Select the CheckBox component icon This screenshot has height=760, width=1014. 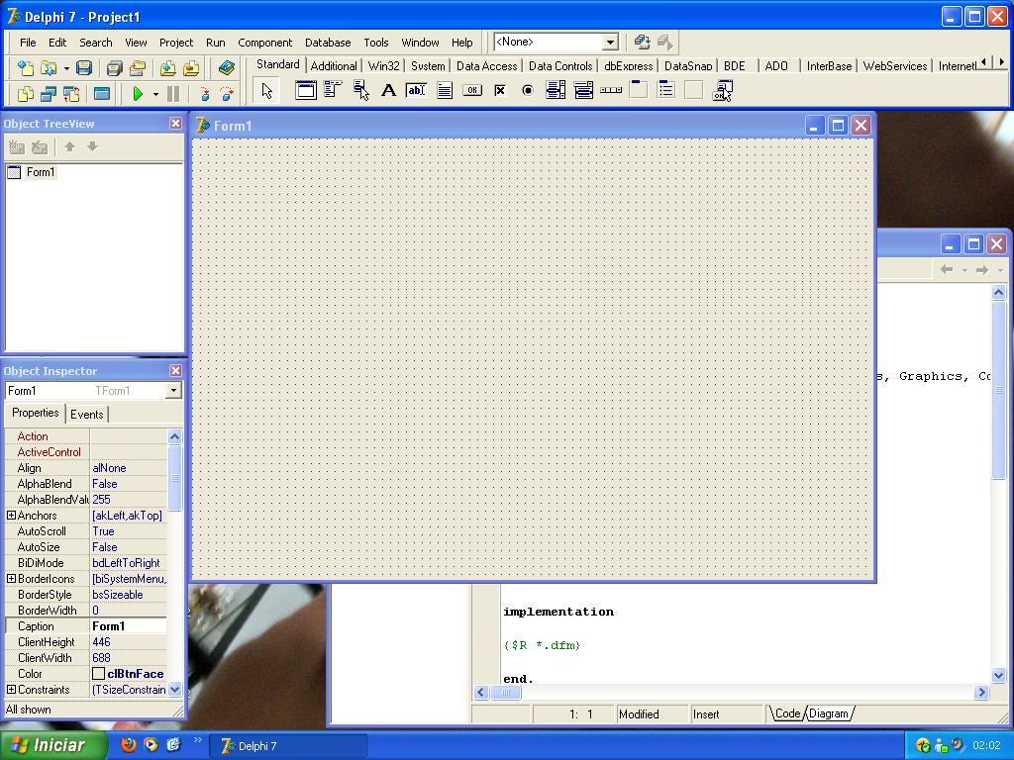[499, 90]
